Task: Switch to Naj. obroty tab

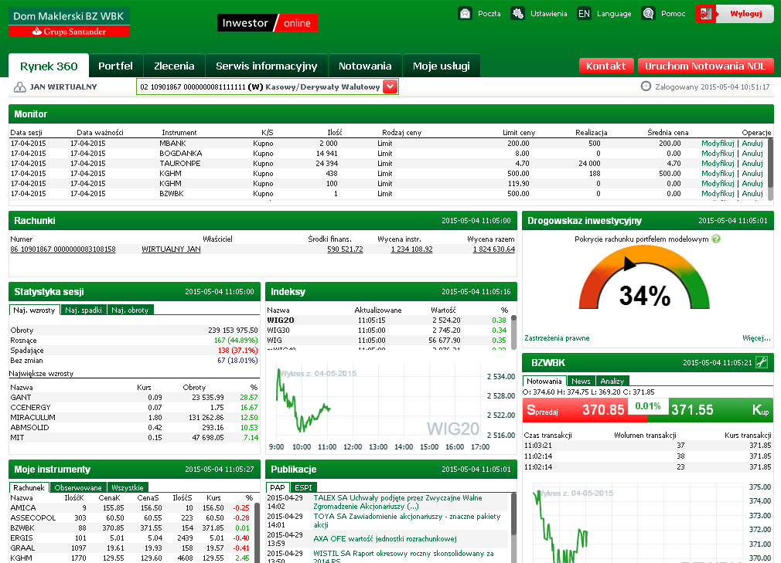Action: 130,310
